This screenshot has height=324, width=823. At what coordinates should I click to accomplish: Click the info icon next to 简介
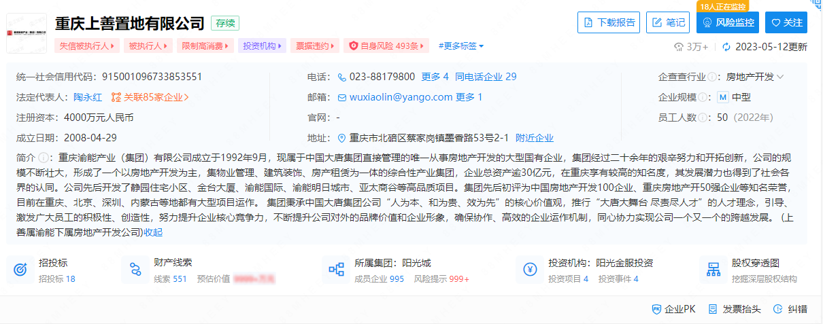pos(43,157)
